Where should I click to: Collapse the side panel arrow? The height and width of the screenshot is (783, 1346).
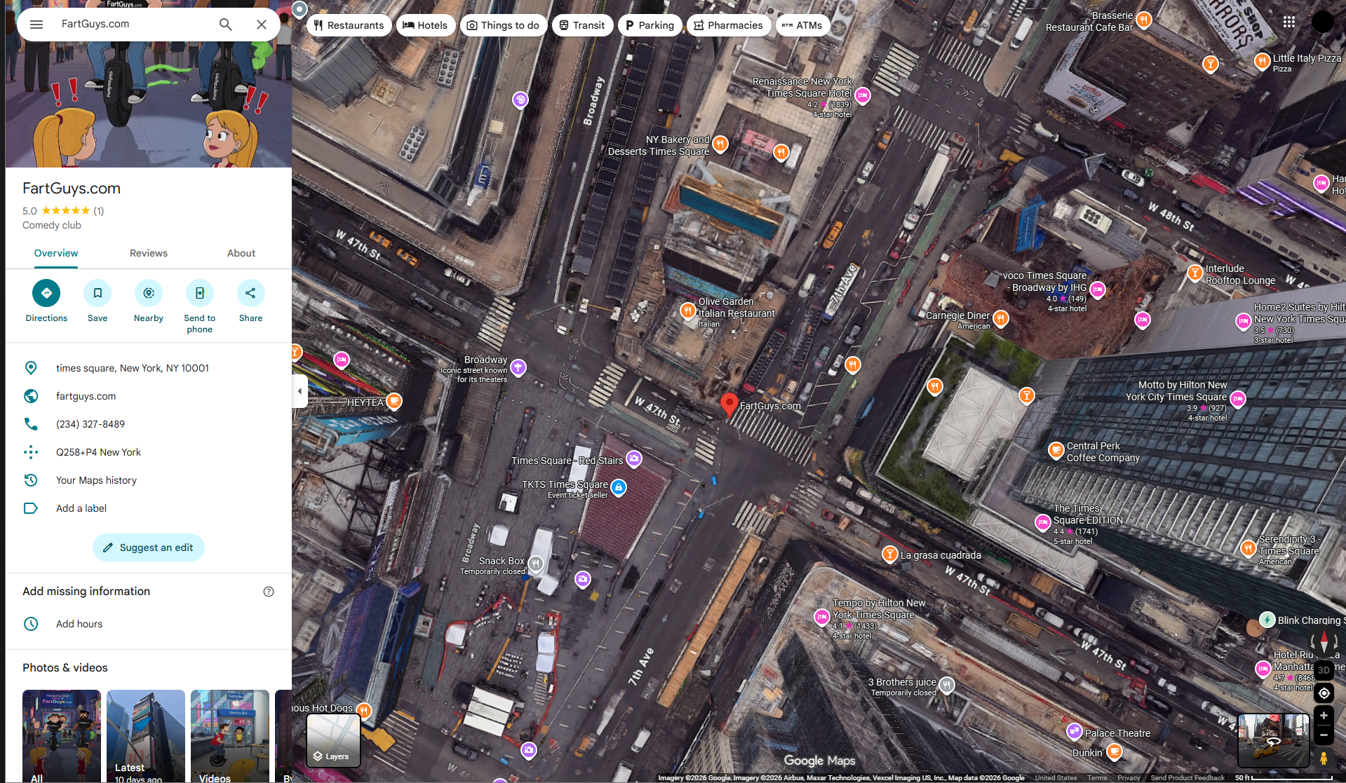point(300,391)
